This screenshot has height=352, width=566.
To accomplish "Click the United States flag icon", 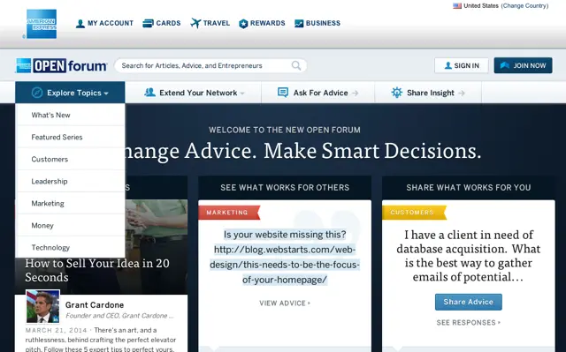I will 457,6.
